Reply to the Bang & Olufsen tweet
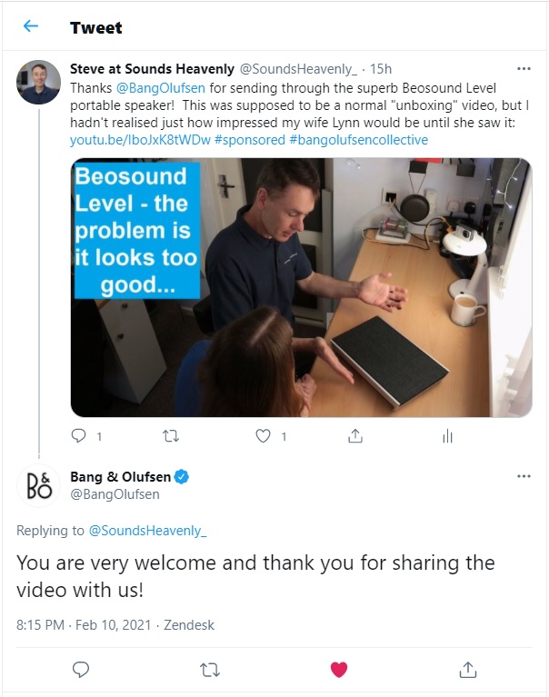Screen dimensions: 549x697 [80, 670]
